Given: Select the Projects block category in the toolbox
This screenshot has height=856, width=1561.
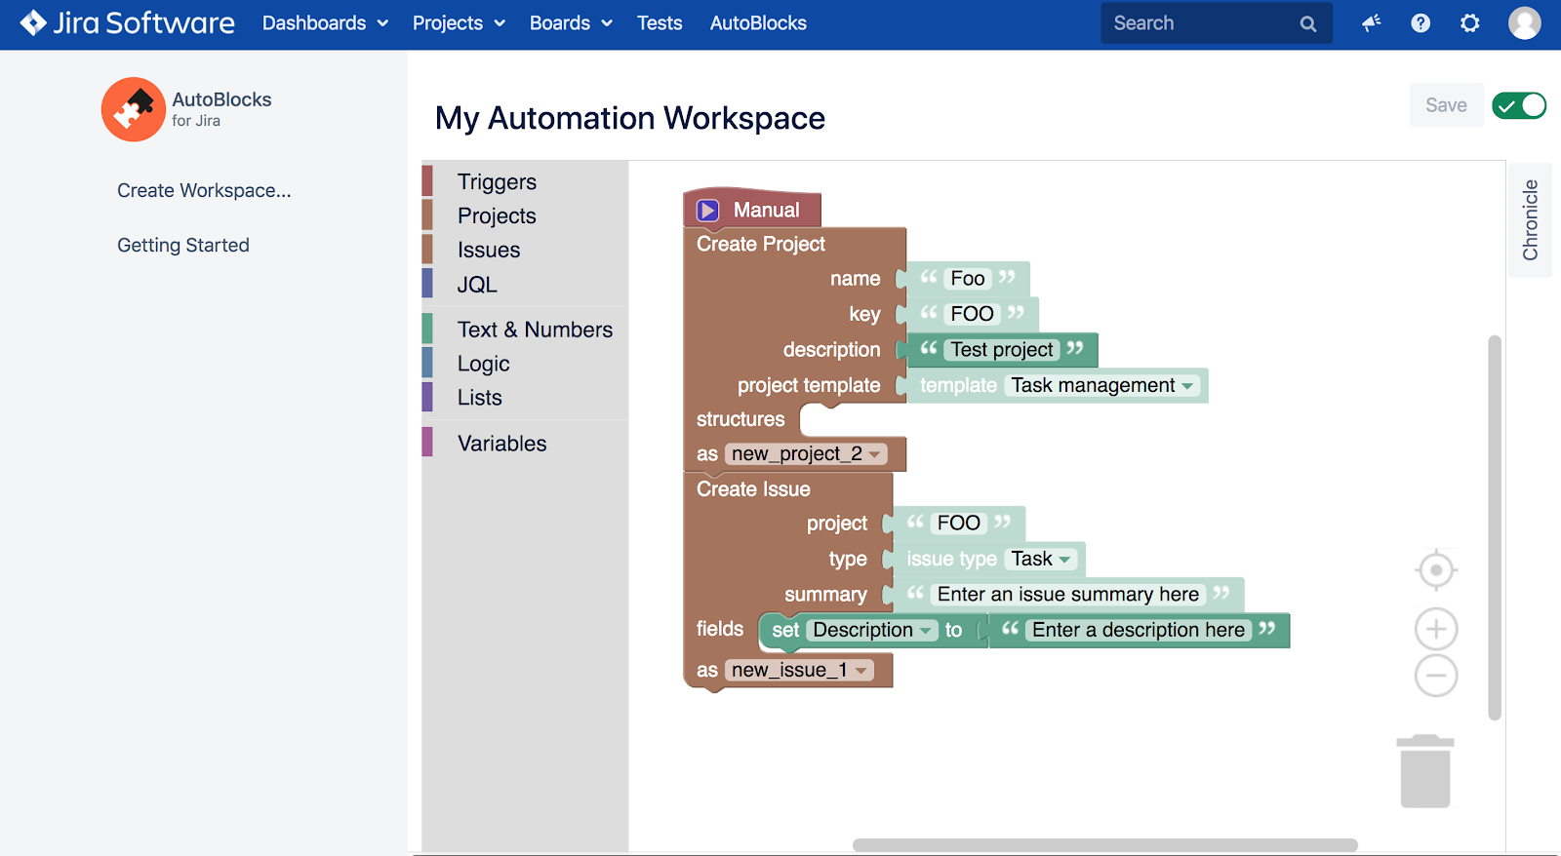Looking at the screenshot, I should click(x=525, y=216).
